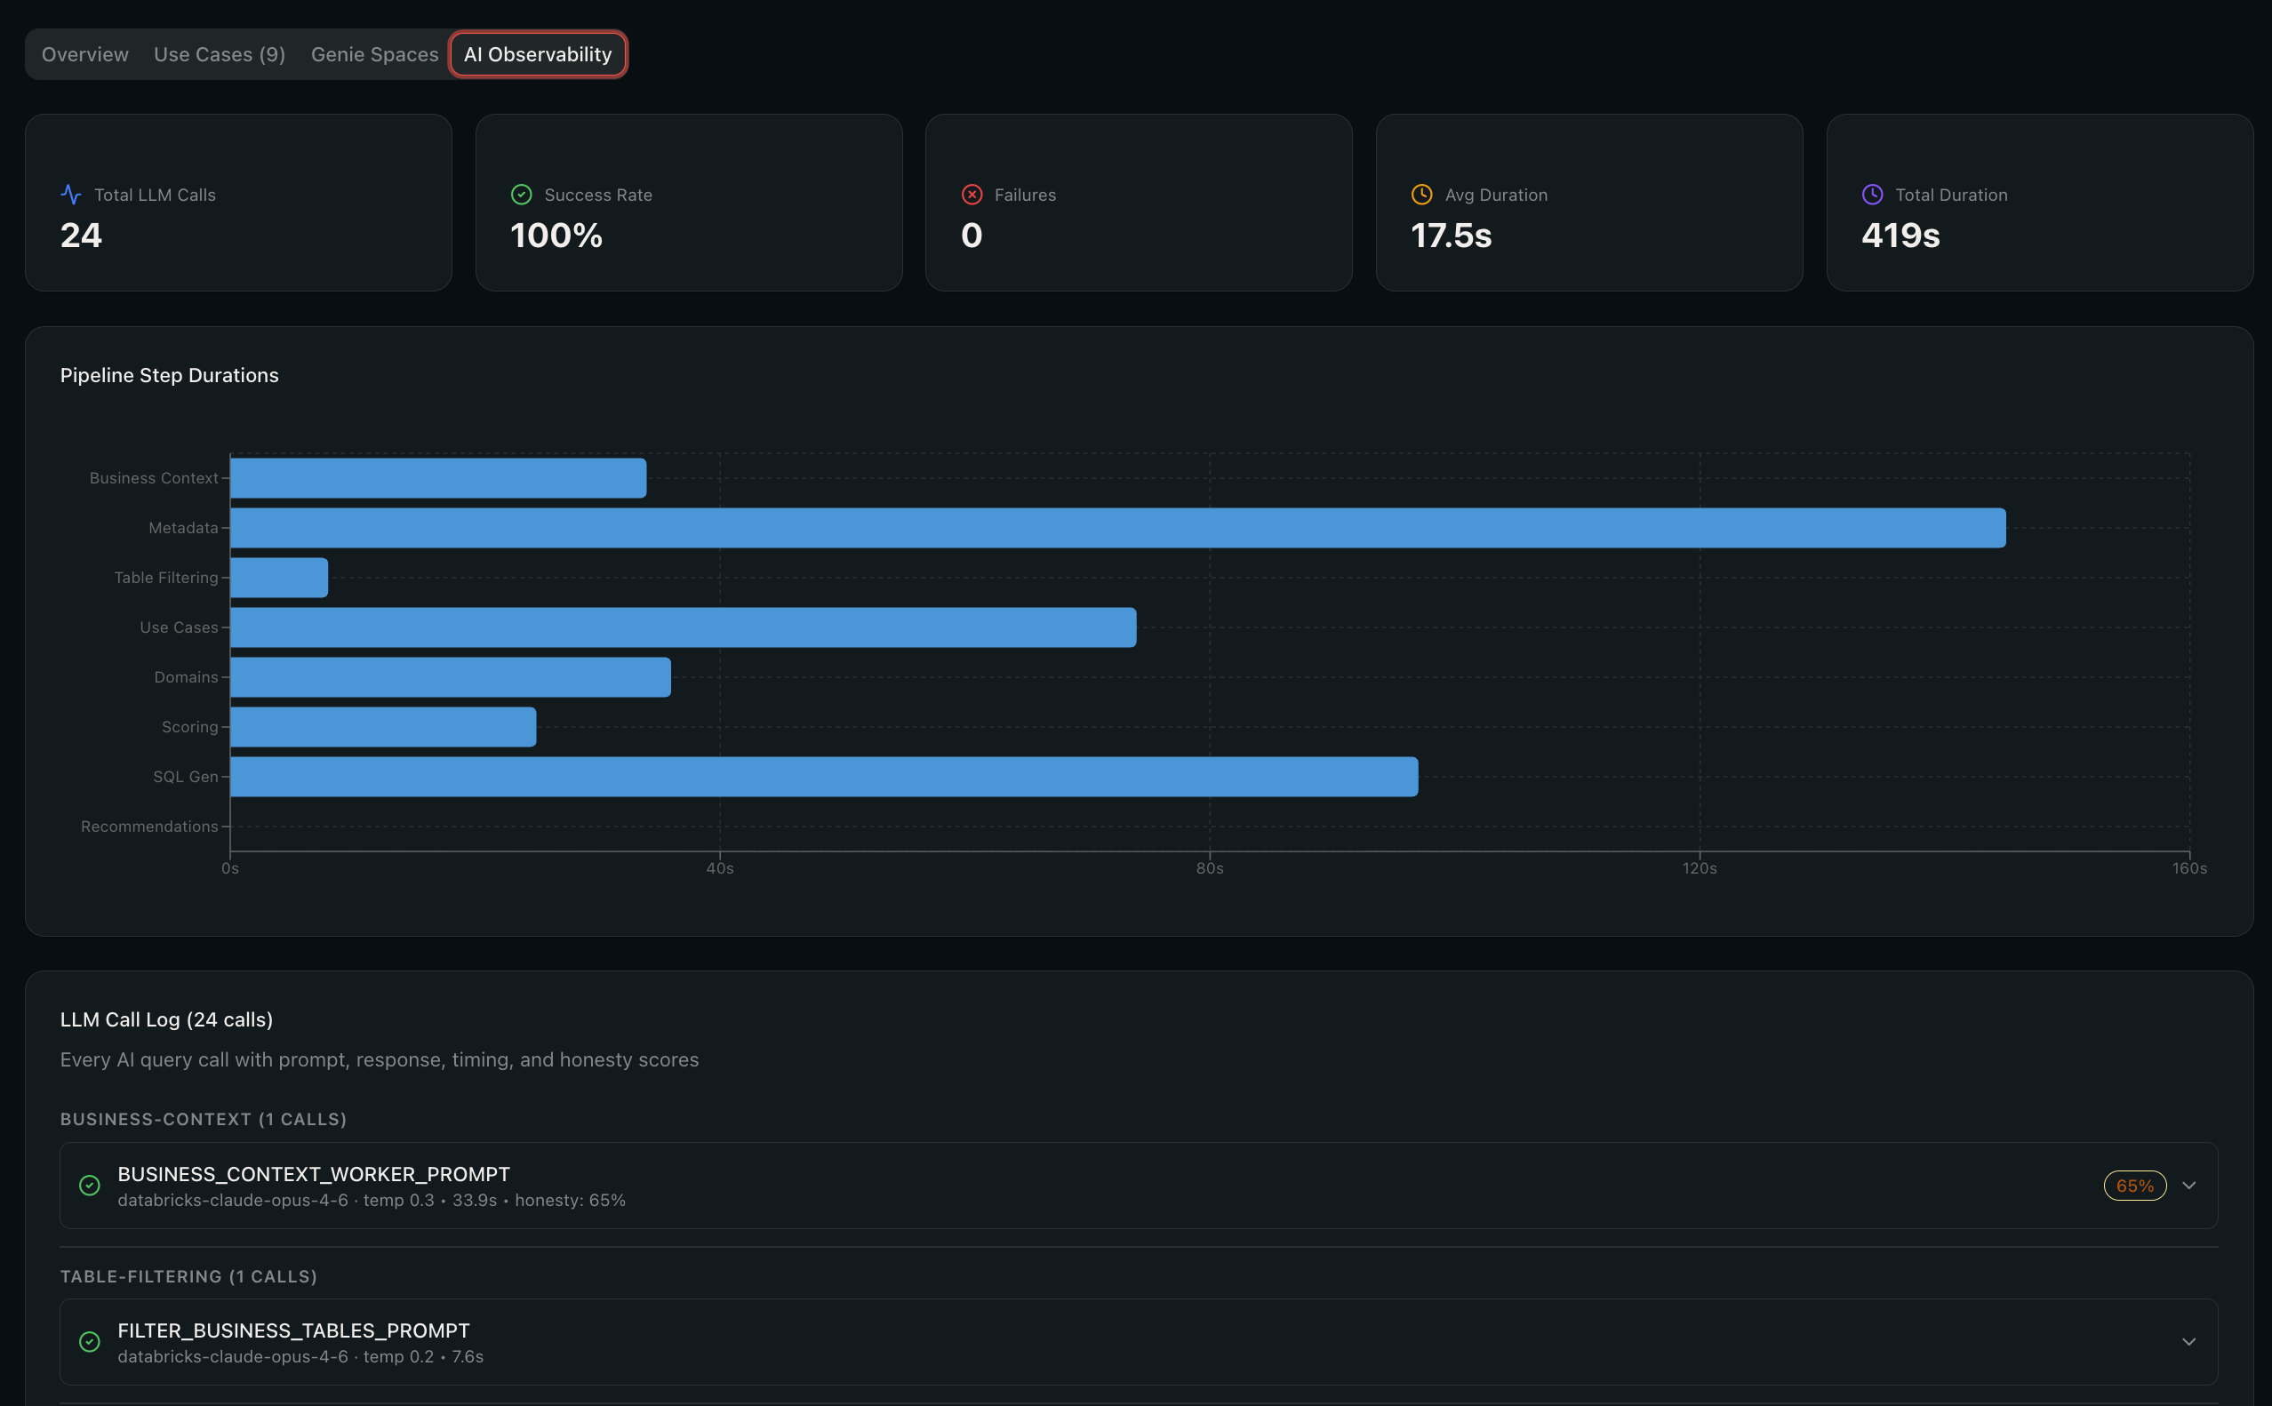Viewport: 2272px width, 1406px height.
Task: Click success status icon beside BUSINESS_CONTEXT_WORKER_PROMPT
Action: pyautogui.click(x=89, y=1186)
